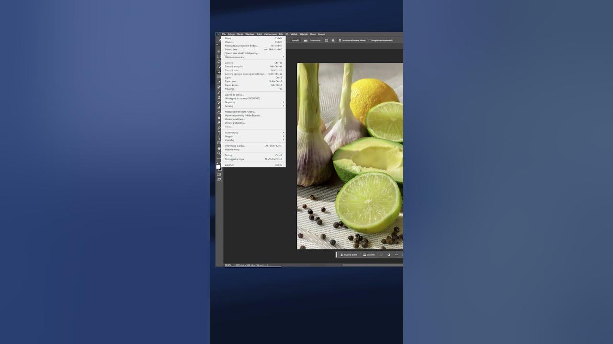613x344 pixels.
Task: Select the Clone Stamp tool
Action: click(x=219, y=97)
